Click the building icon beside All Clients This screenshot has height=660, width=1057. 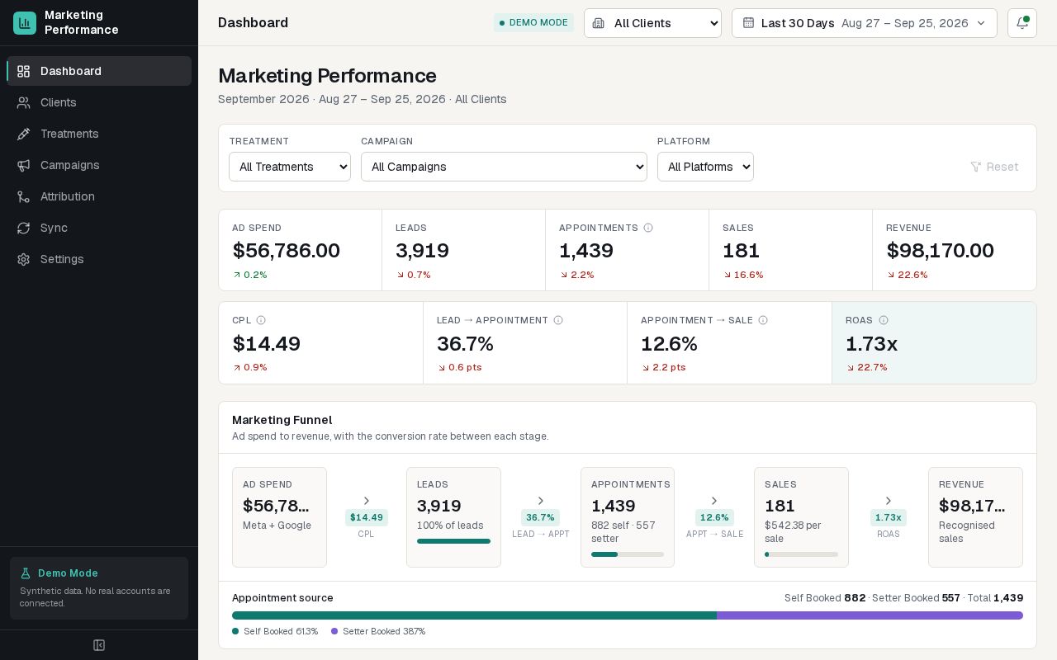click(x=599, y=23)
